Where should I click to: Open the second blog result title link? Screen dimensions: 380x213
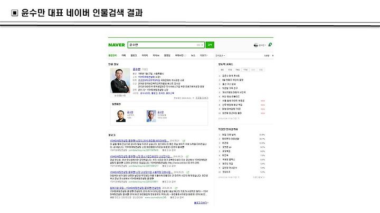(141, 157)
